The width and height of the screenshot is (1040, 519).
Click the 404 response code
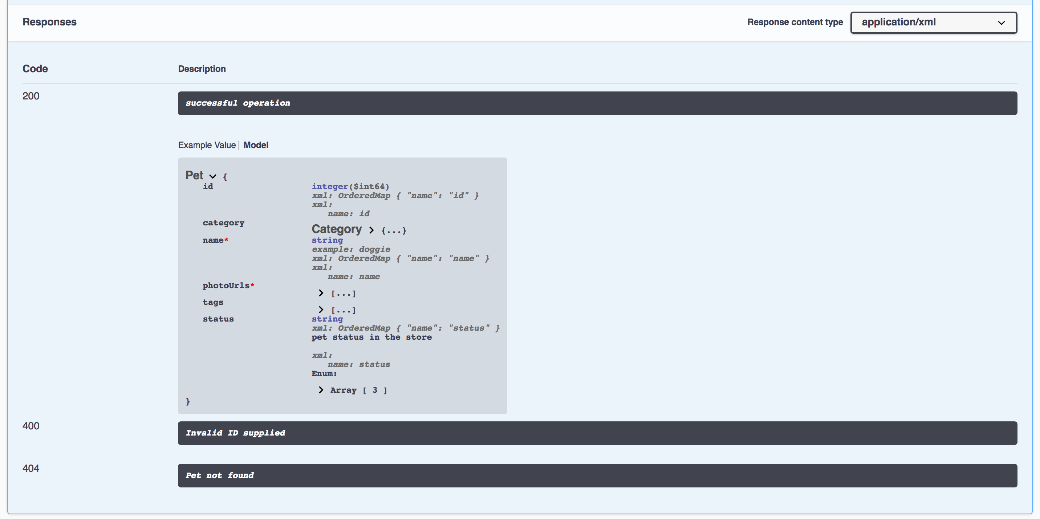pos(31,468)
